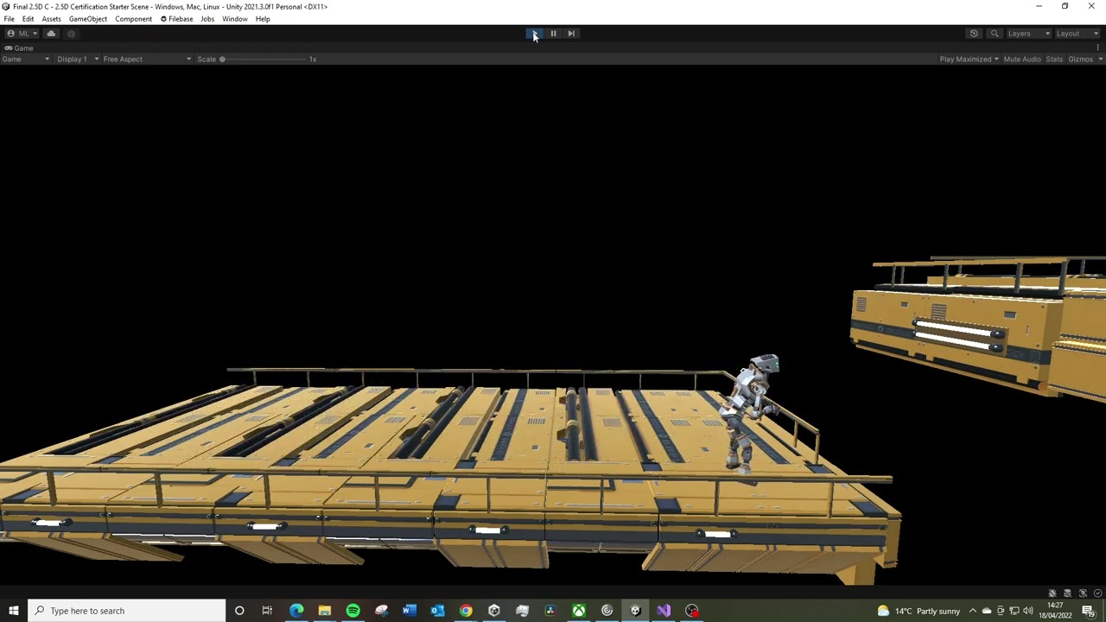Open the Free Aspect ratio dropdown
This screenshot has width=1106, height=622.
tap(145, 59)
